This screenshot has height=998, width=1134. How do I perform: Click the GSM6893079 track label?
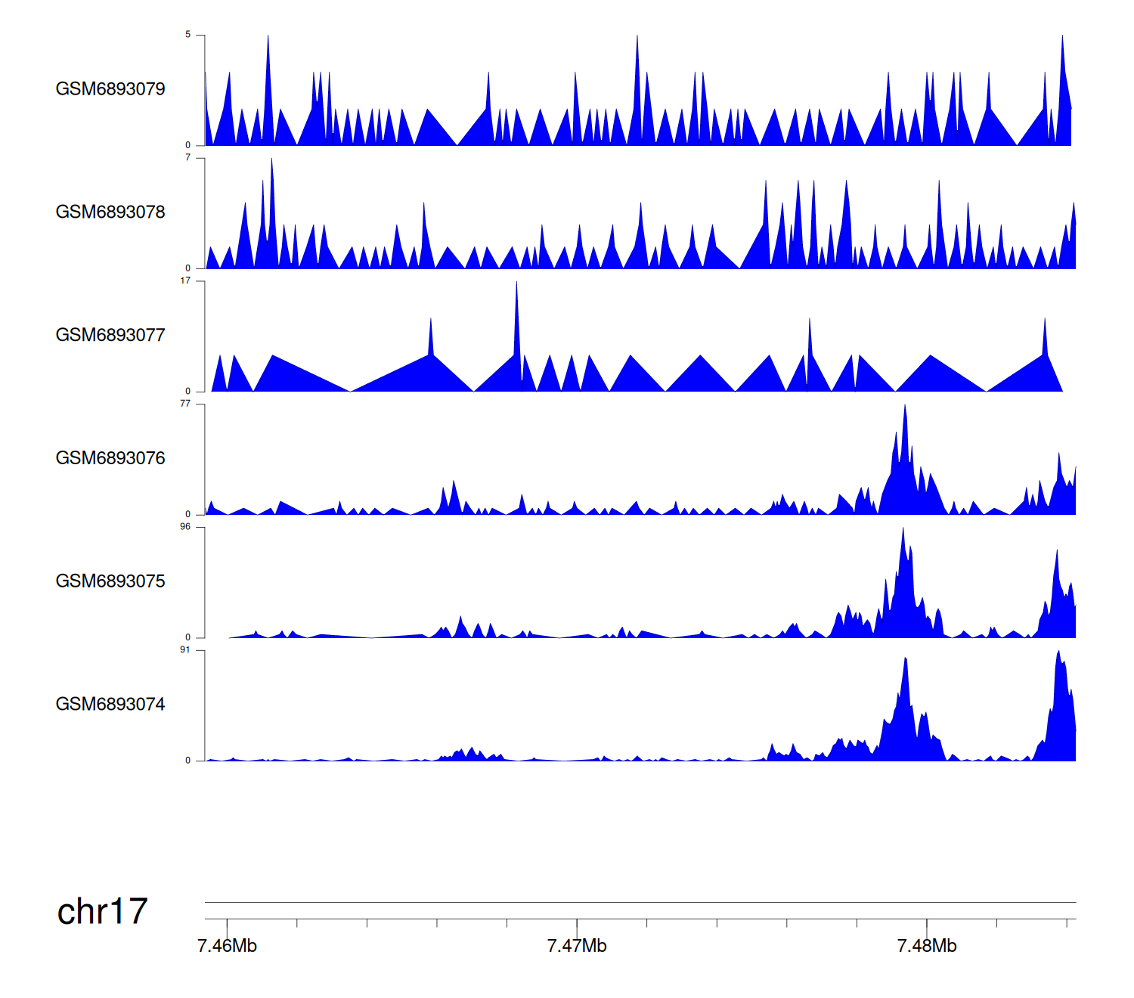pyautogui.click(x=110, y=89)
